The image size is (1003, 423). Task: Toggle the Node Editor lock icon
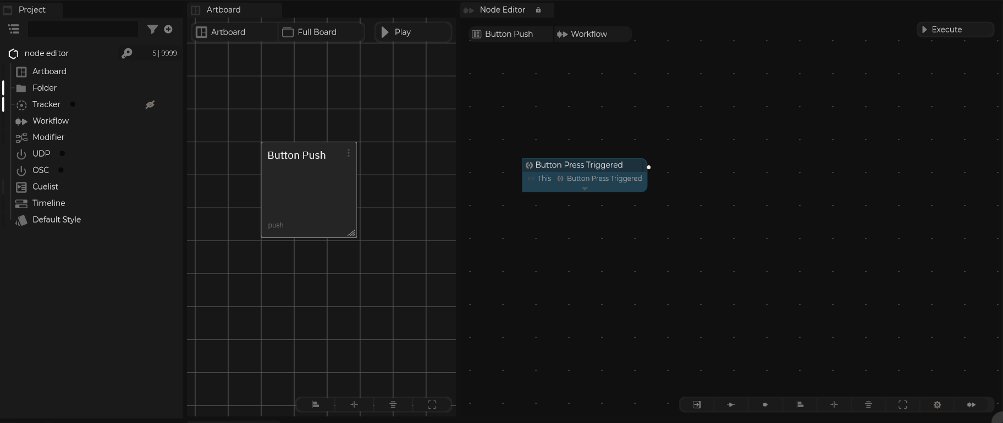point(538,10)
